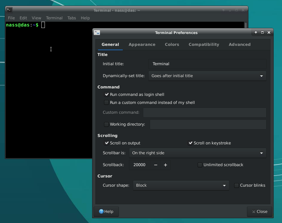
Task: Open the Tabs menu in Terminal window
Action: [72, 18]
